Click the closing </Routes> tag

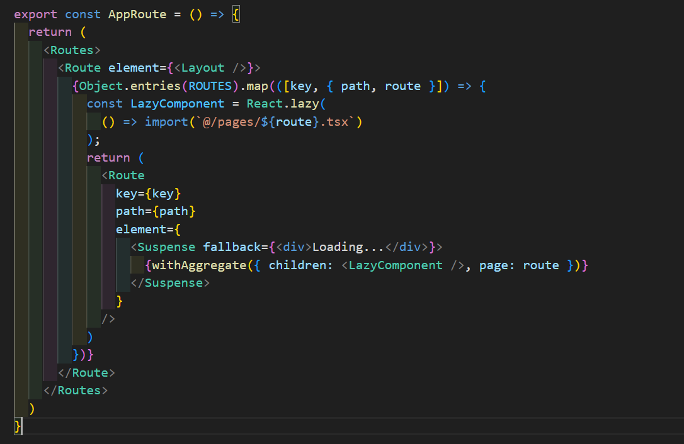coord(76,391)
